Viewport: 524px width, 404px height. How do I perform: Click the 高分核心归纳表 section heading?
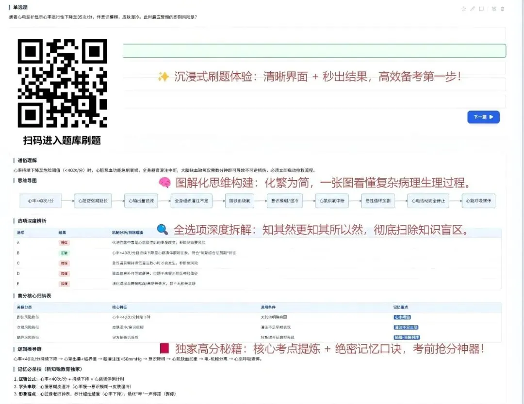pyautogui.click(x=34, y=296)
